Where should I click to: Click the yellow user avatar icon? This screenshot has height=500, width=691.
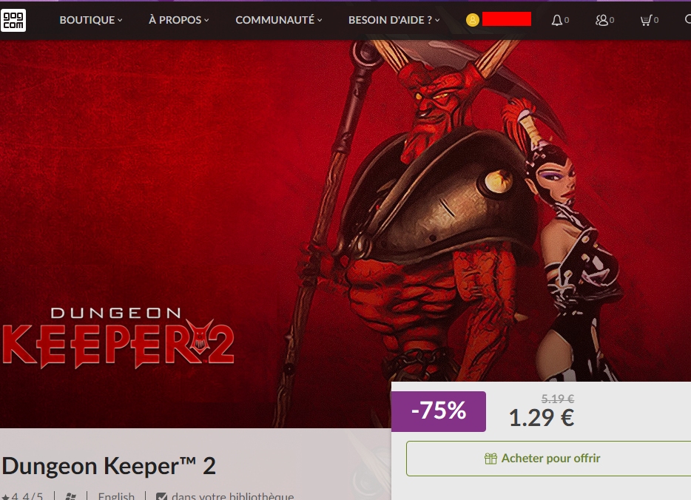click(x=473, y=20)
